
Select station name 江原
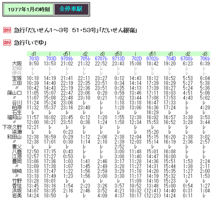point(17,157)
